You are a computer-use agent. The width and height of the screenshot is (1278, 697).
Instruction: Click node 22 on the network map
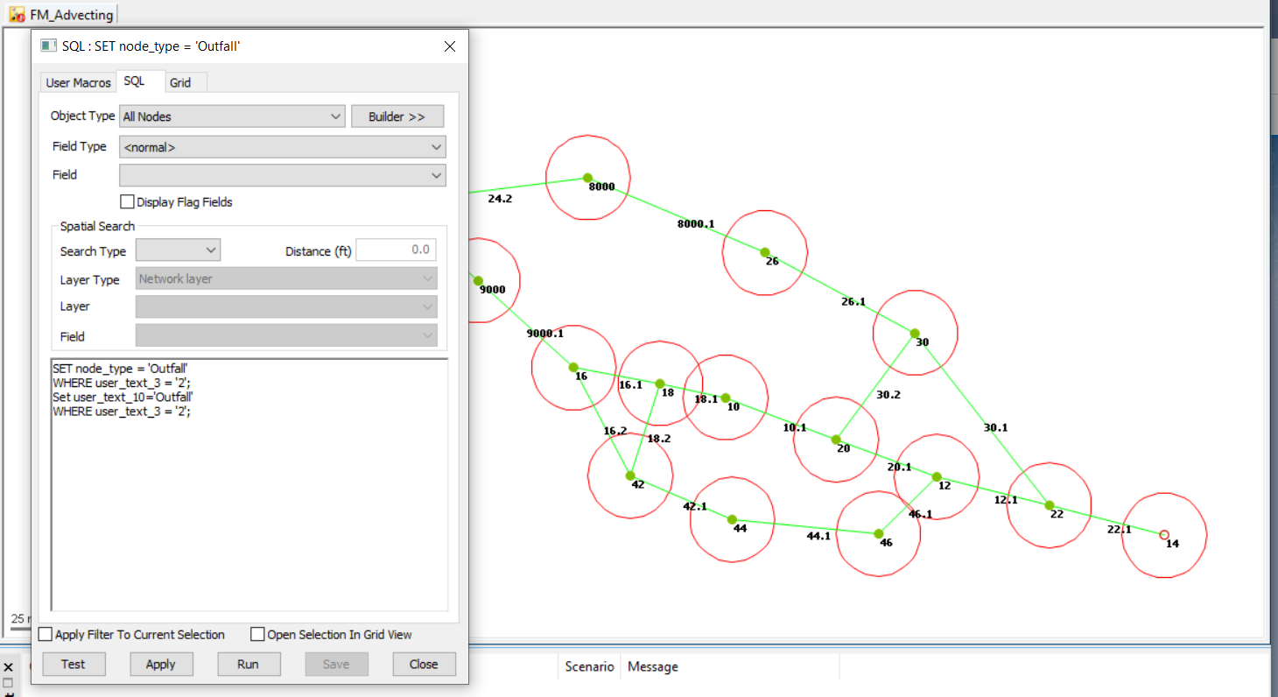[x=1049, y=505]
